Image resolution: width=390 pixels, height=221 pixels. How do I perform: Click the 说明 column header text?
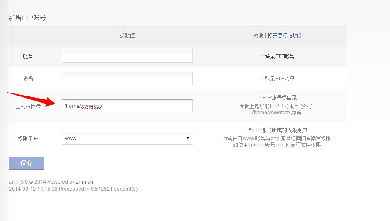pyautogui.click(x=258, y=35)
